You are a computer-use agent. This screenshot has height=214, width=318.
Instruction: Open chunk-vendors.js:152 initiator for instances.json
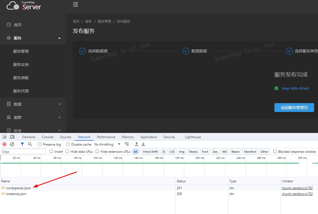click(x=297, y=194)
